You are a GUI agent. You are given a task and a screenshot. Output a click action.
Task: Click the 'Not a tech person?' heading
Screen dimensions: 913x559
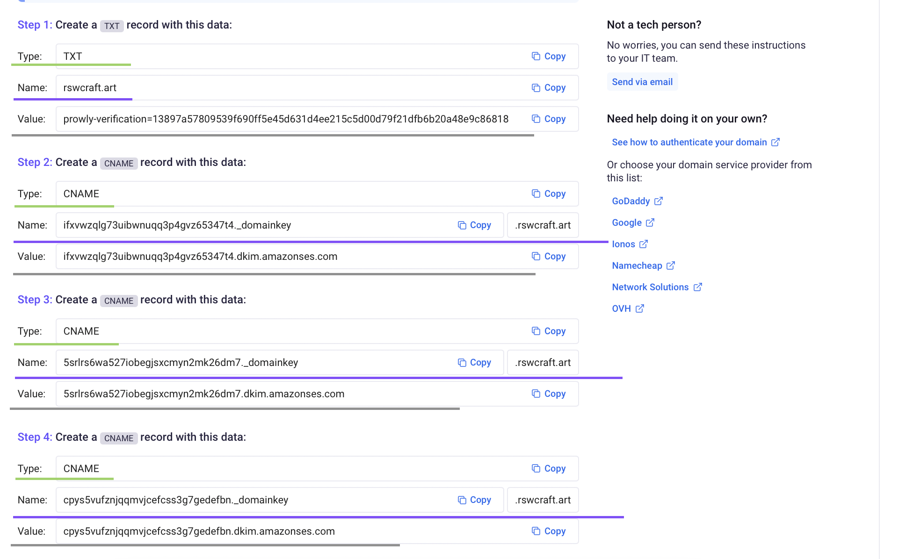654,25
